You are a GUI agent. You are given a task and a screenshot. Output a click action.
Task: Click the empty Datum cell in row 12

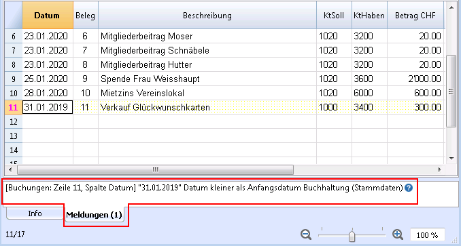click(48, 121)
